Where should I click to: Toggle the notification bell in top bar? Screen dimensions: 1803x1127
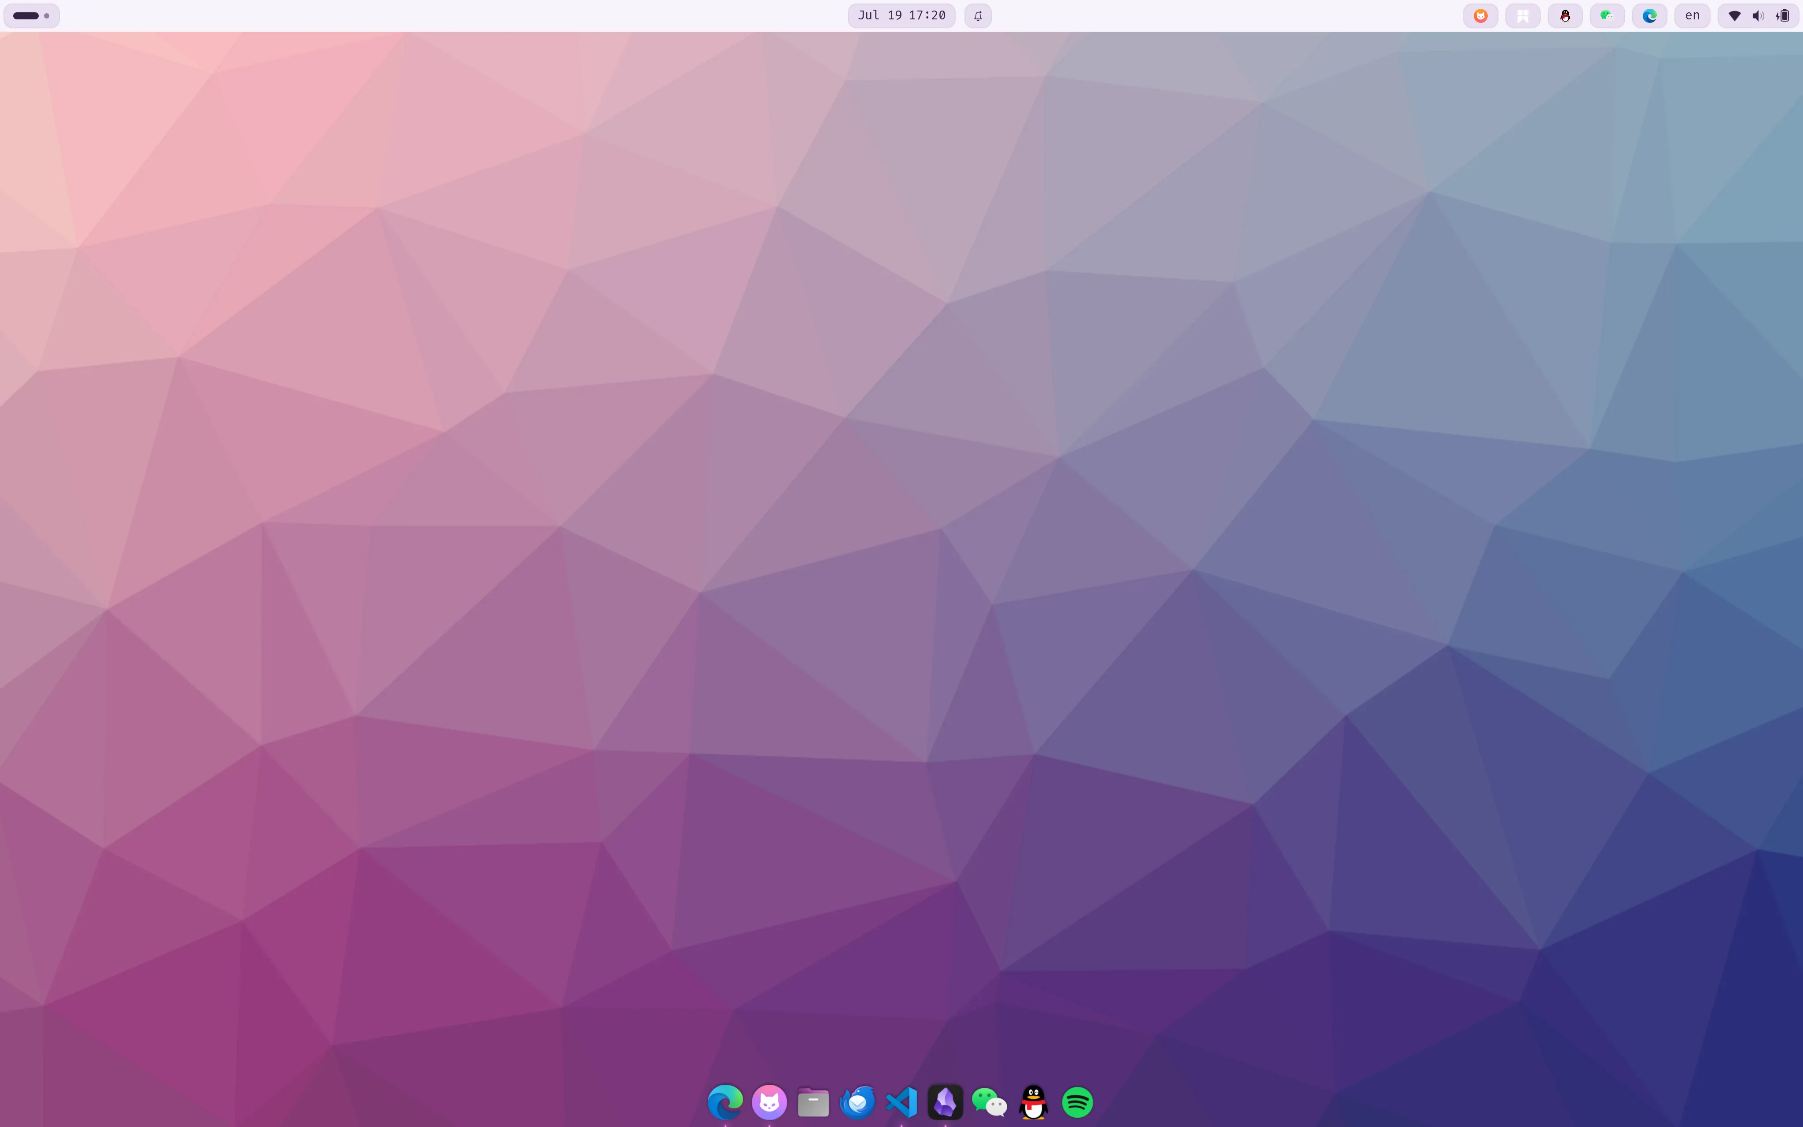(978, 16)
